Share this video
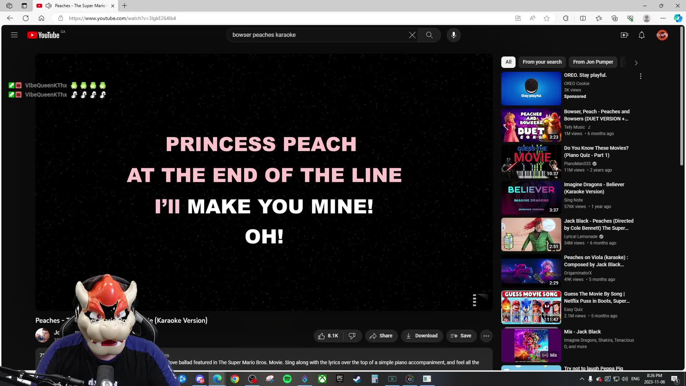 click(x=381, y=336)
